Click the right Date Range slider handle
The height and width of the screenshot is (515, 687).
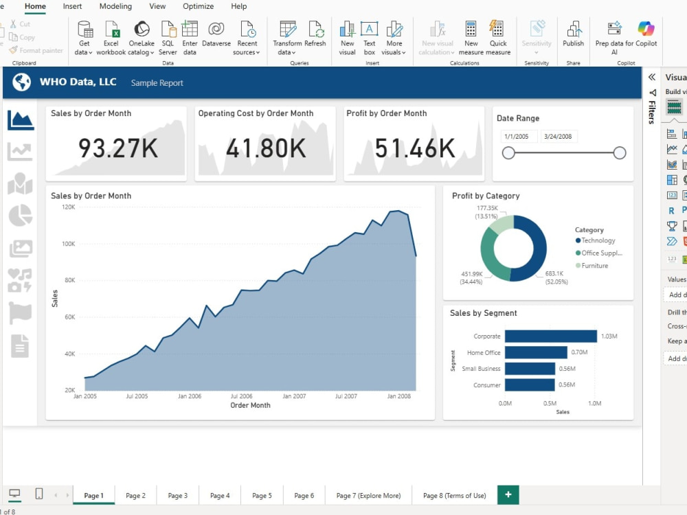click(620, 153)
